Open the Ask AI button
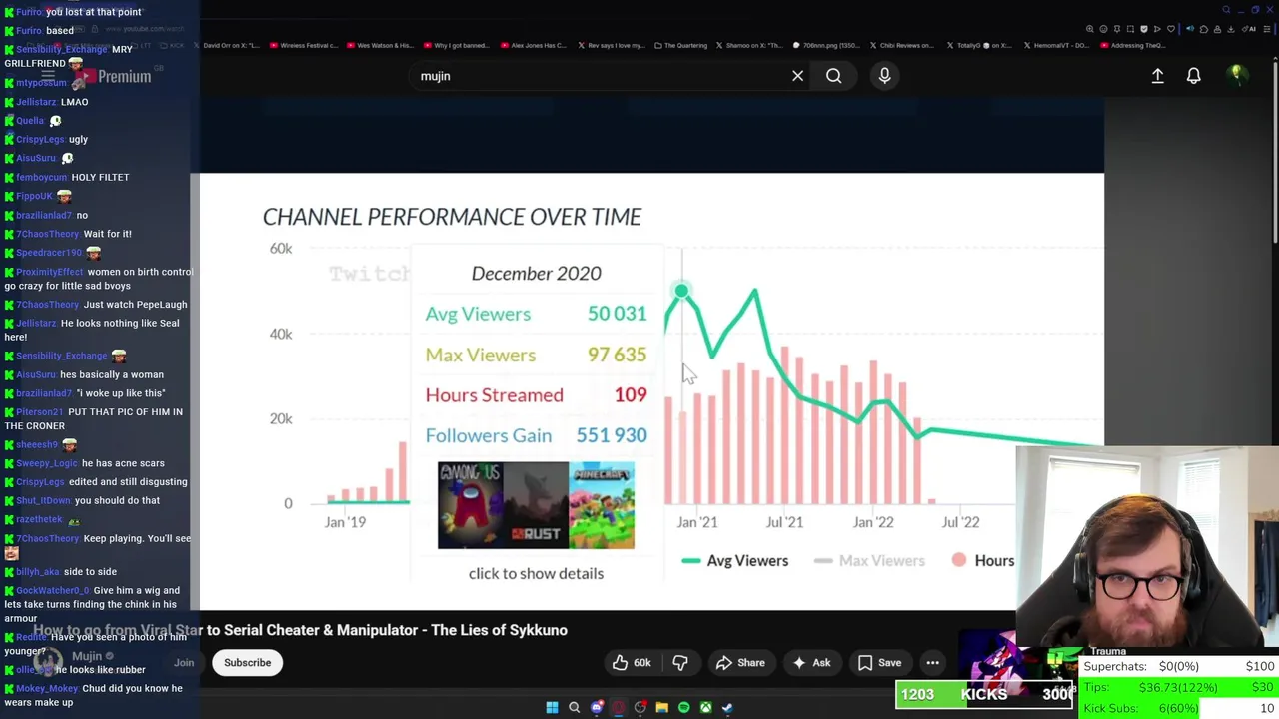Viewport: 1279px width, 719px height. click(811, 662)
